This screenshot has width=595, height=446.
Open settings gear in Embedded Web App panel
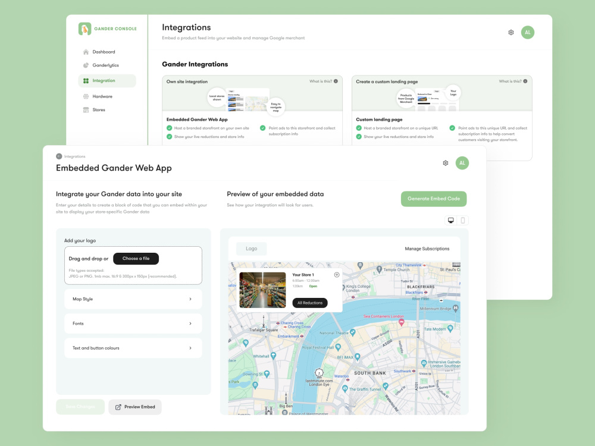[446, 163]
